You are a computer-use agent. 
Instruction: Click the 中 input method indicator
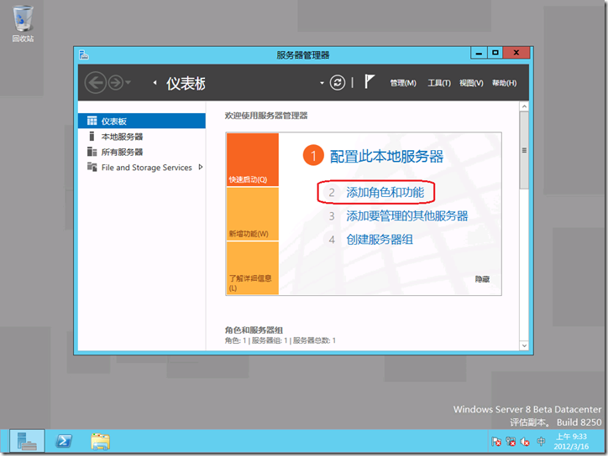pyautogui.click(x=541, y=441)
